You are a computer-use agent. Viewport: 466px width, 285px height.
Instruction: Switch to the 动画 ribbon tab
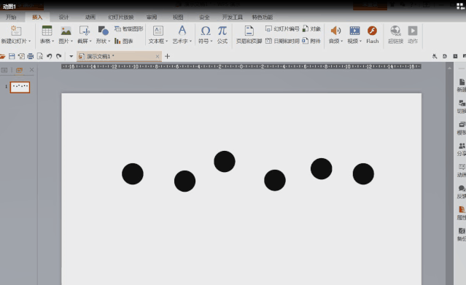(90, 17)
